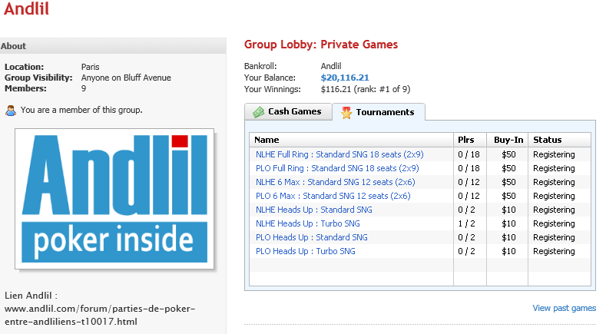The width and height of the screenshot is (606, 334).
Task: Click the star medal Tournaments icon
Action: click(346, 113)
